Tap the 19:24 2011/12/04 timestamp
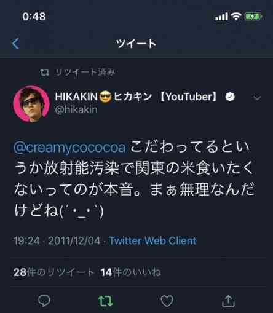 (x=57, y=240)
